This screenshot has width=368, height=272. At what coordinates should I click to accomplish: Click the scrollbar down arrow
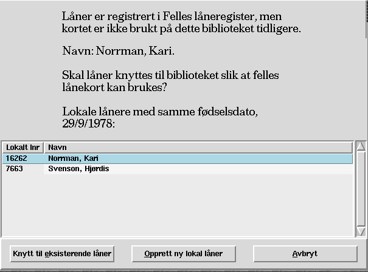[x=361, y=231]
